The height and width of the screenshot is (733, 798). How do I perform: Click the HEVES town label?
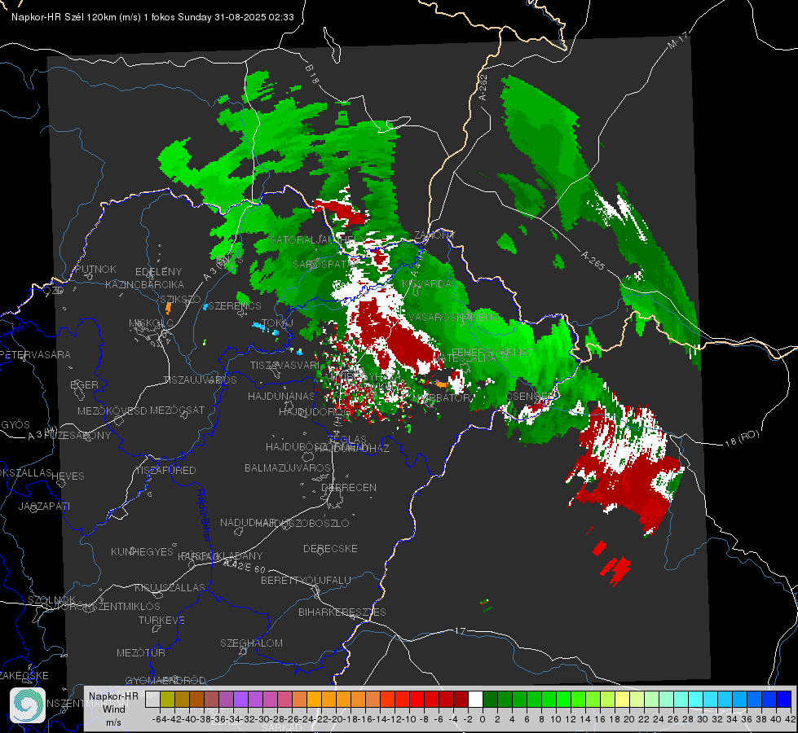click(x=68, y=476)
